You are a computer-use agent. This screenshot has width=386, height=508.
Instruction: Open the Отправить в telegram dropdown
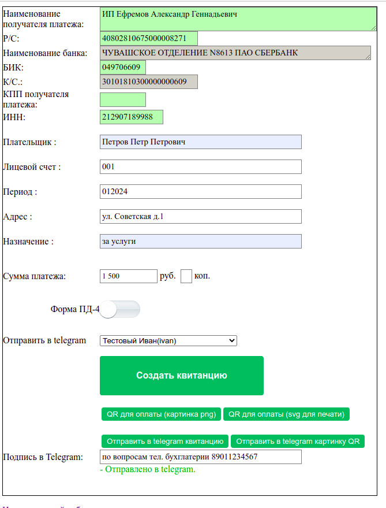(x=168, y=340)
